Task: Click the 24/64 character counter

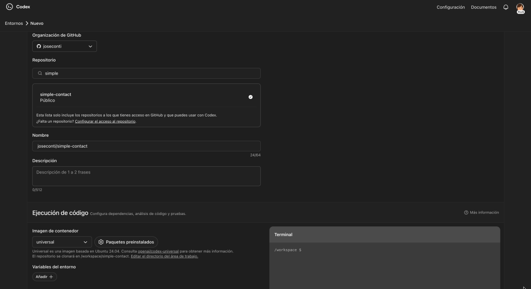Action: (255, 155)
